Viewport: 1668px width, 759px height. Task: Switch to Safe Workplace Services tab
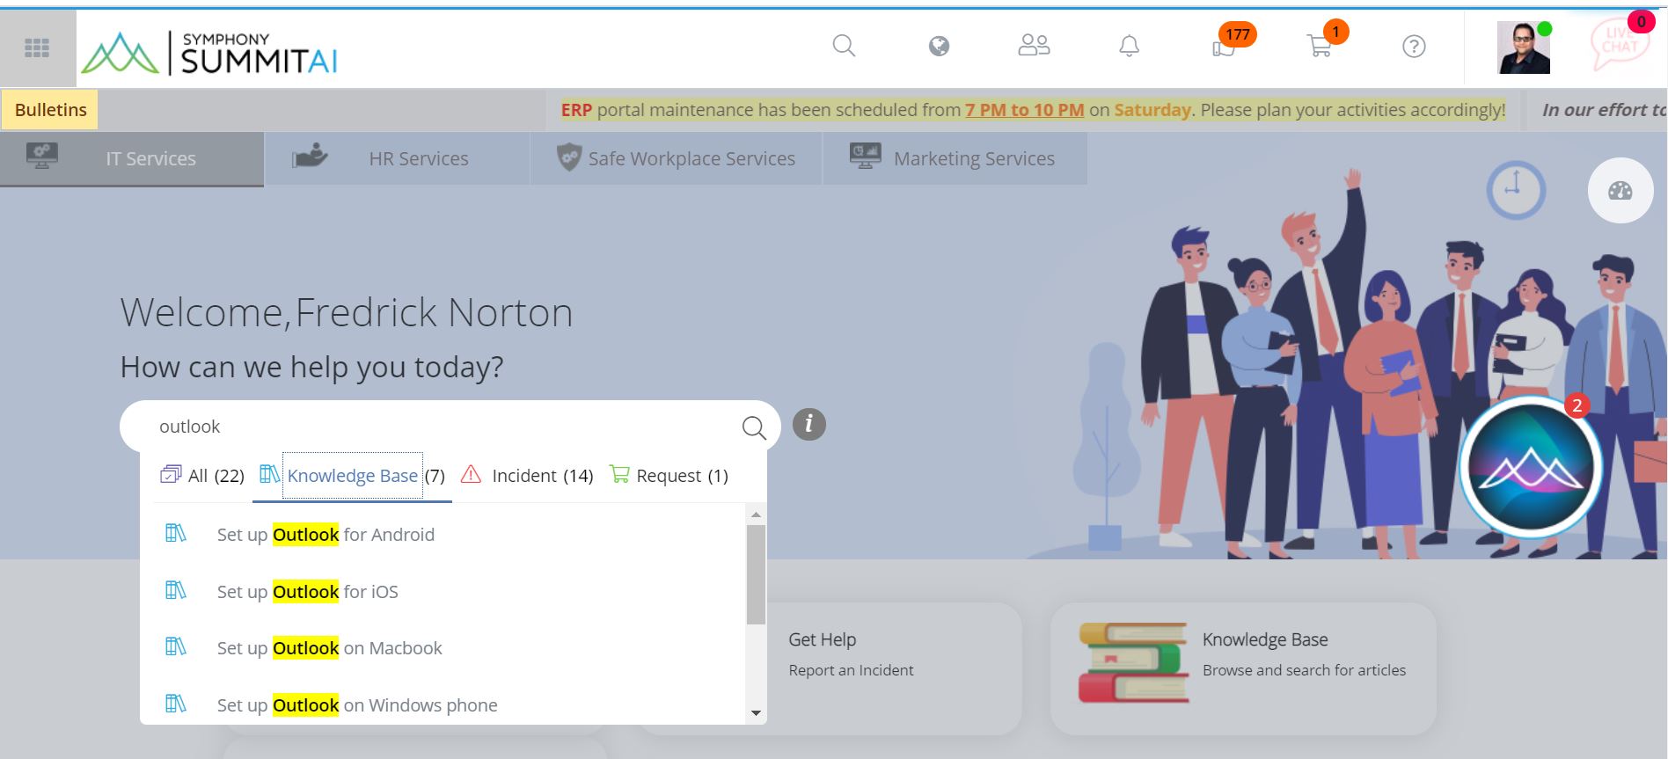point(676,159)
